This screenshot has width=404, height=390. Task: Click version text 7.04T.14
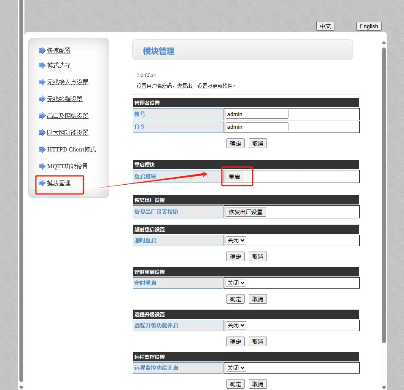(146, 75)
